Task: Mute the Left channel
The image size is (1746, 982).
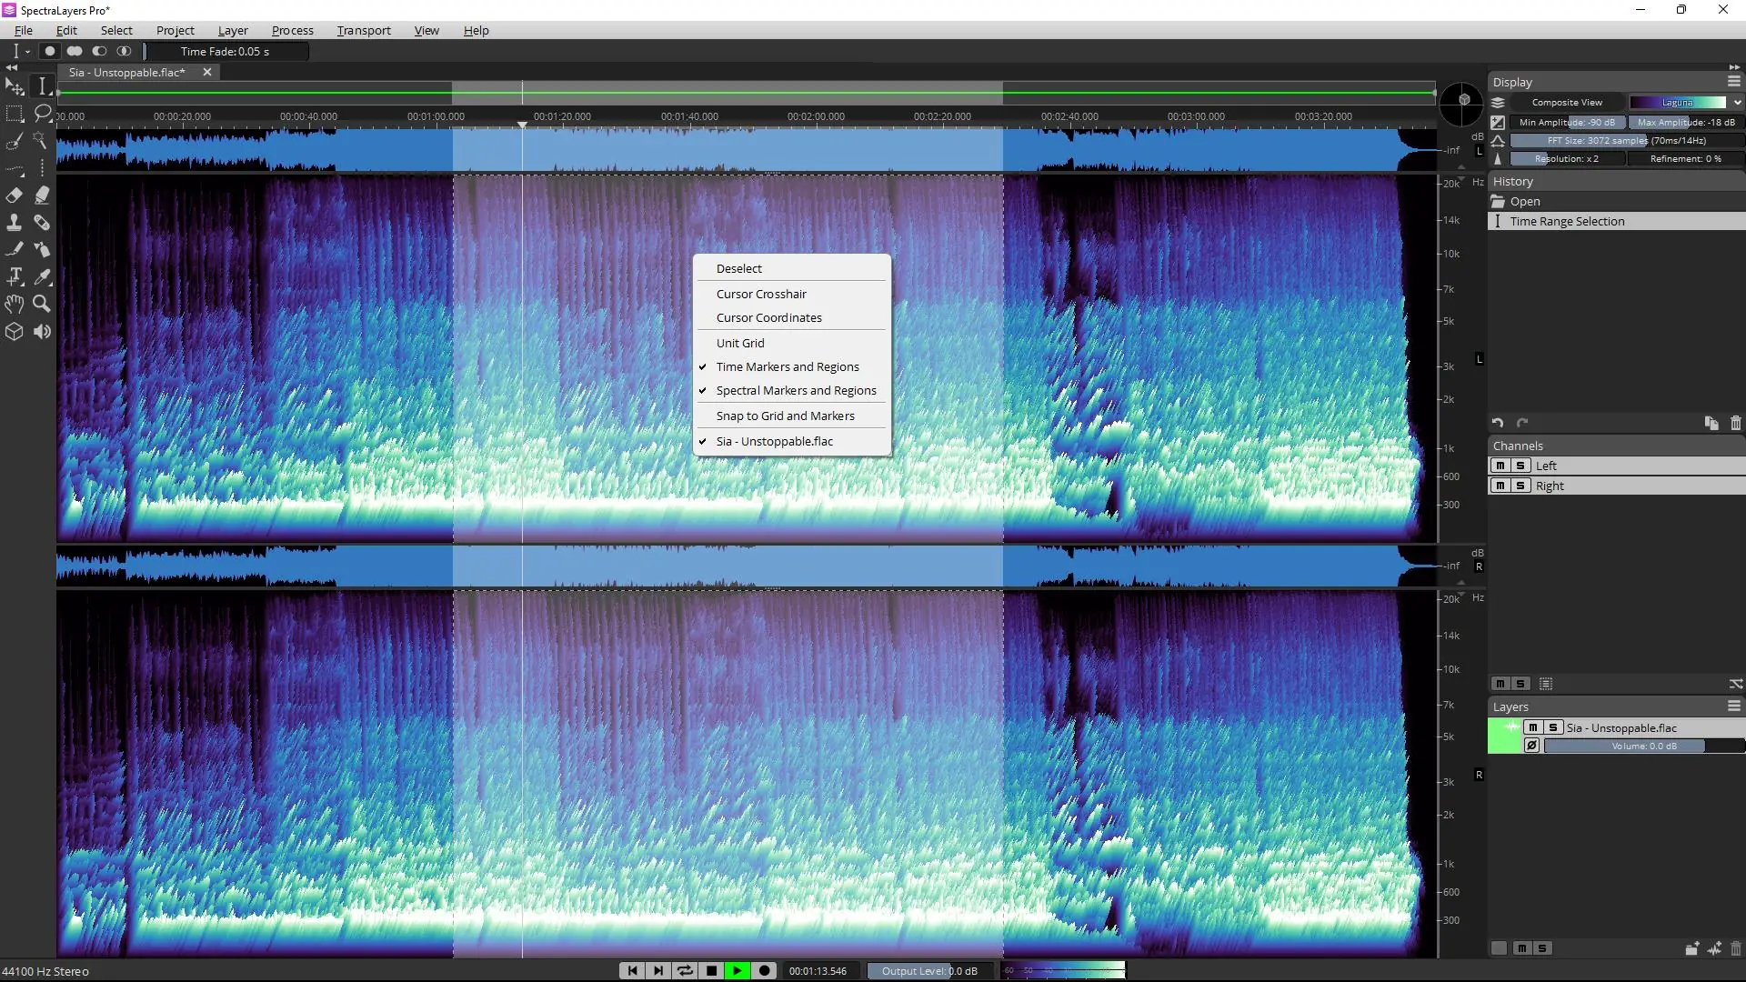Action: [1500, 466]
